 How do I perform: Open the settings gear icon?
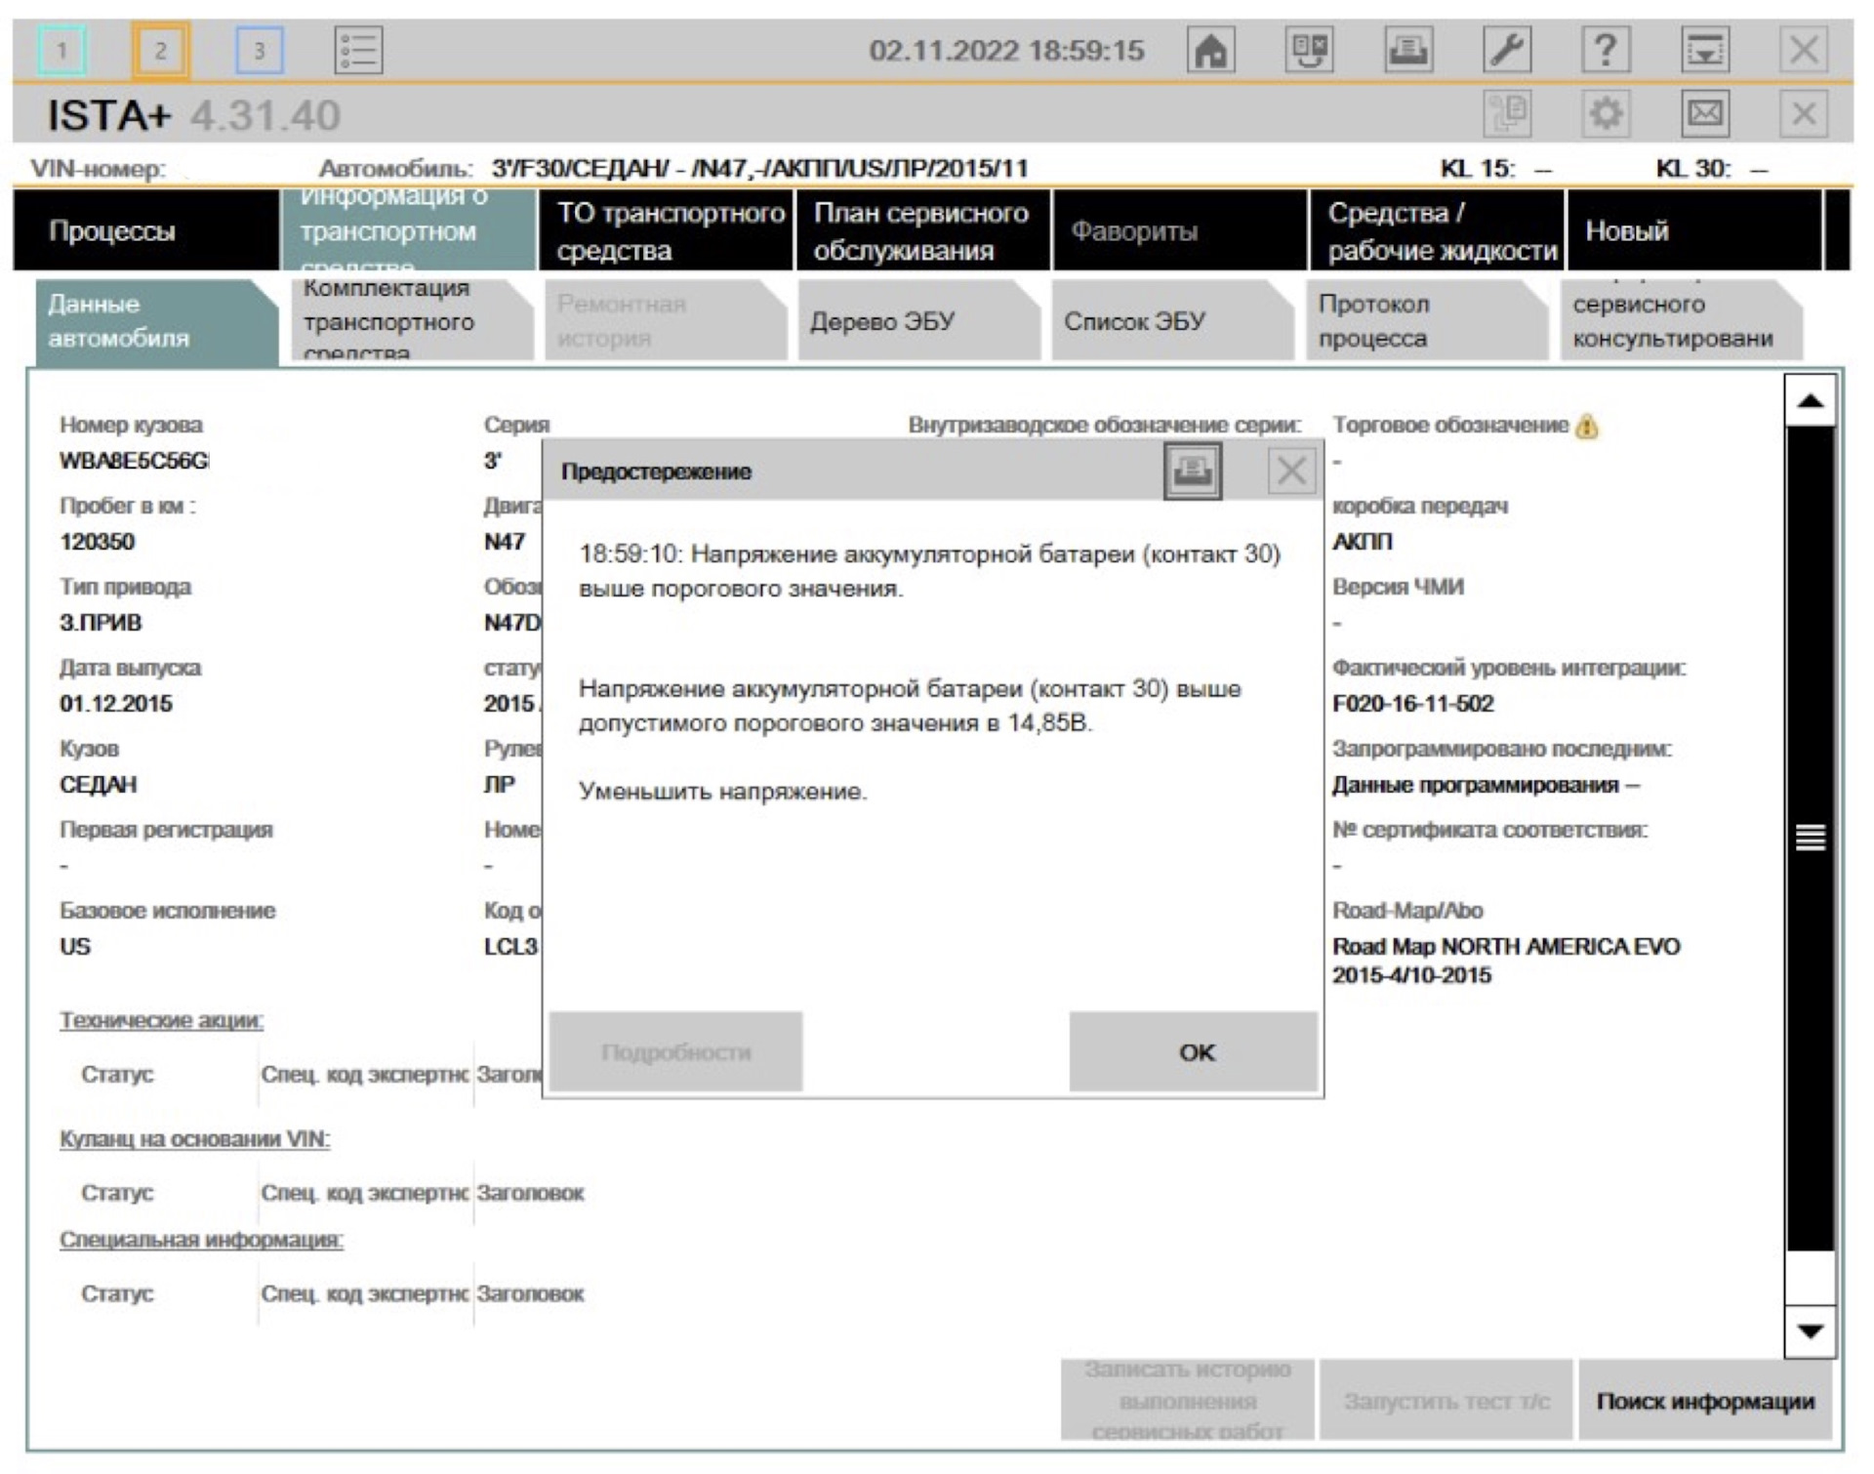(x=1606, y=113)
